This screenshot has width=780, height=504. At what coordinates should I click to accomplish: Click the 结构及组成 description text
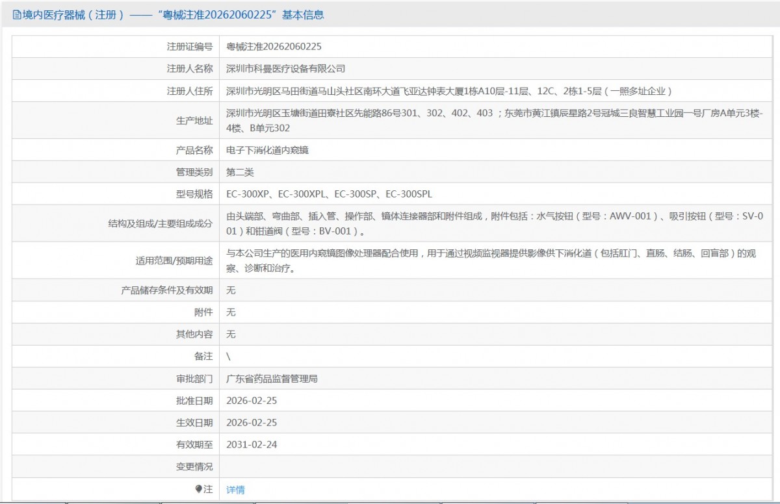(494, 223)
